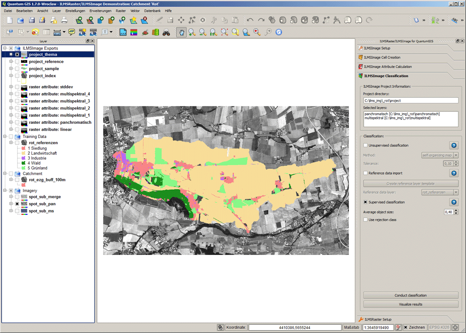Open the Raster menu
The image size is (466, 333).
120,11
